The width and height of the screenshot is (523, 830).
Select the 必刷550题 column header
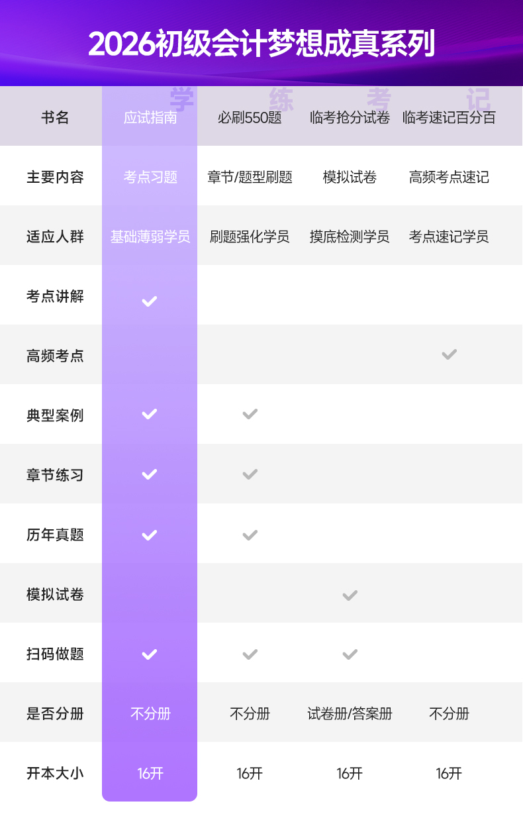click(250, 118)
